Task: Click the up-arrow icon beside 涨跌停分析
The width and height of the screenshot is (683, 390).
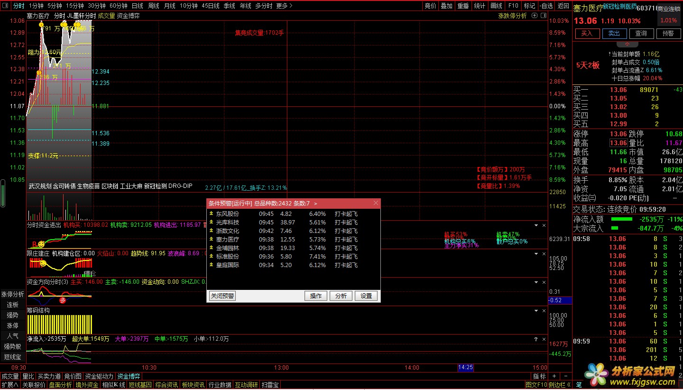Action: click(x=534, y=16)
